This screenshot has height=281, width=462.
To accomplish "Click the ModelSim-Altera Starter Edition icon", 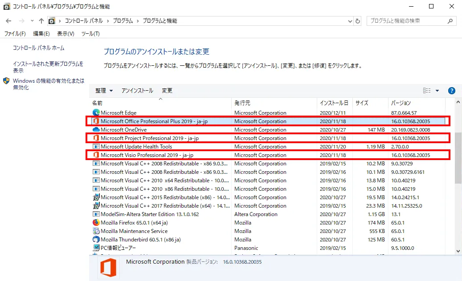I will point(96,214).
